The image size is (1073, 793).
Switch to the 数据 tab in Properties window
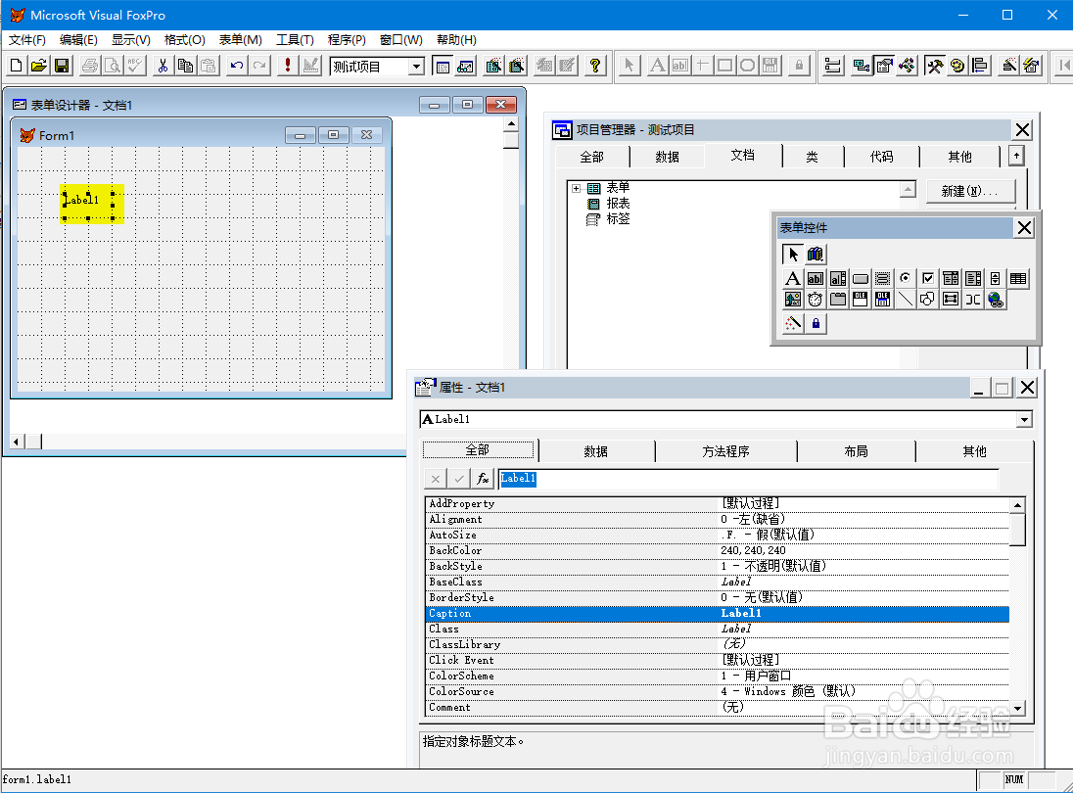coord(596,451)
